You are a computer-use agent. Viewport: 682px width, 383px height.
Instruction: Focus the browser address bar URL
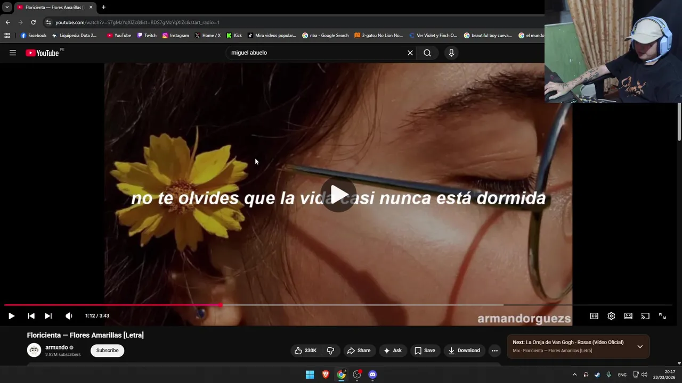[137, 22]
